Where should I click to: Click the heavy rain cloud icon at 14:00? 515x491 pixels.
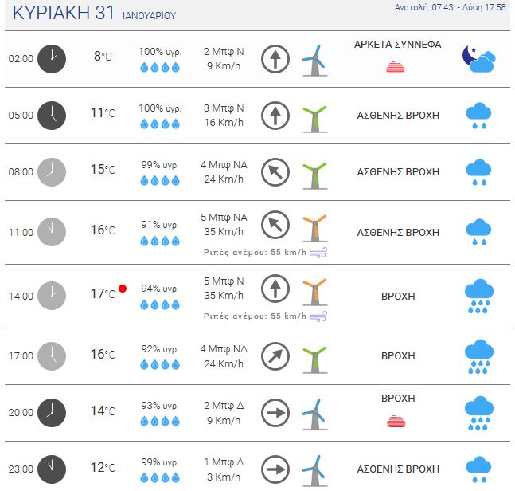click(x=479, y=296)
